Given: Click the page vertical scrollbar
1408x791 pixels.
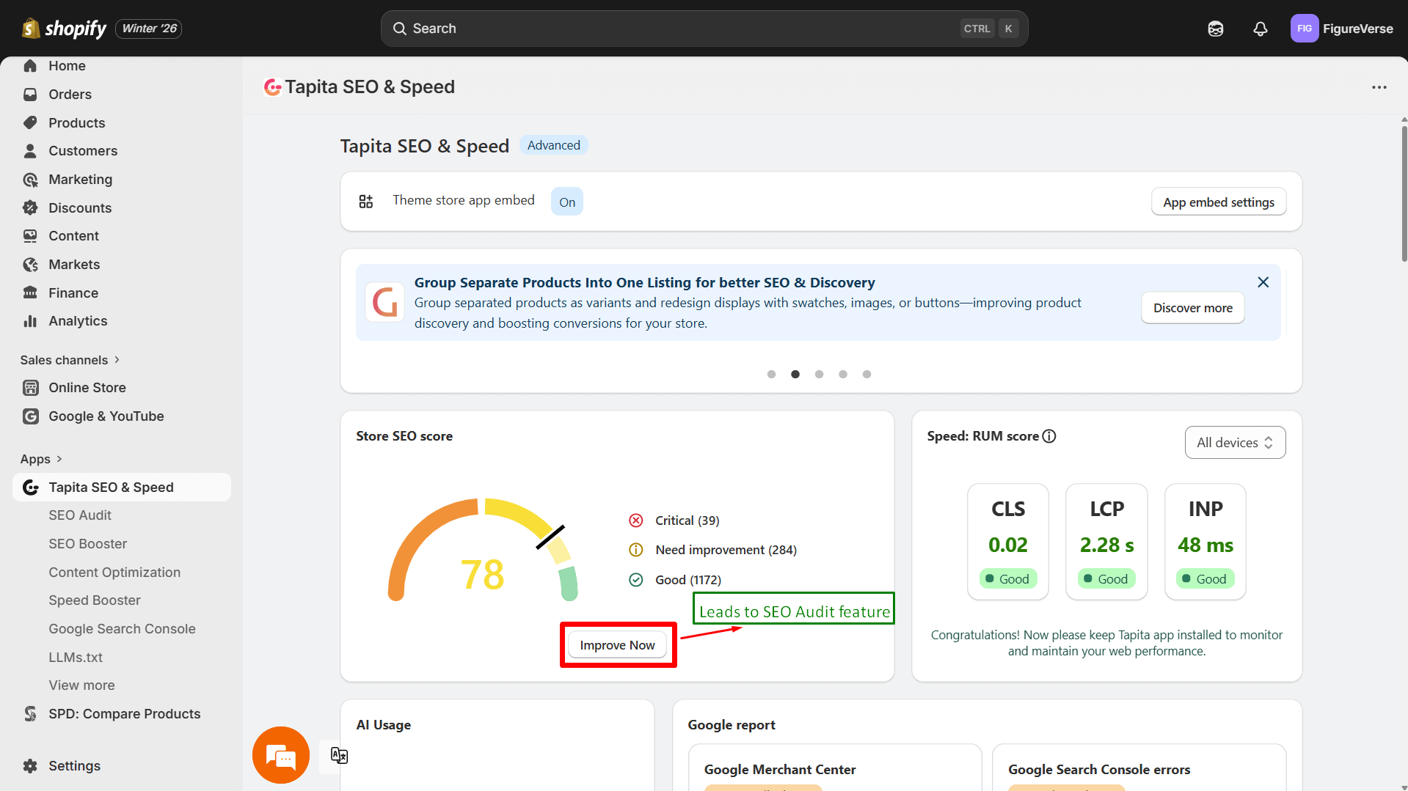Looking at the screenshot, I should pyautogui.click(x=1404, y=194).
